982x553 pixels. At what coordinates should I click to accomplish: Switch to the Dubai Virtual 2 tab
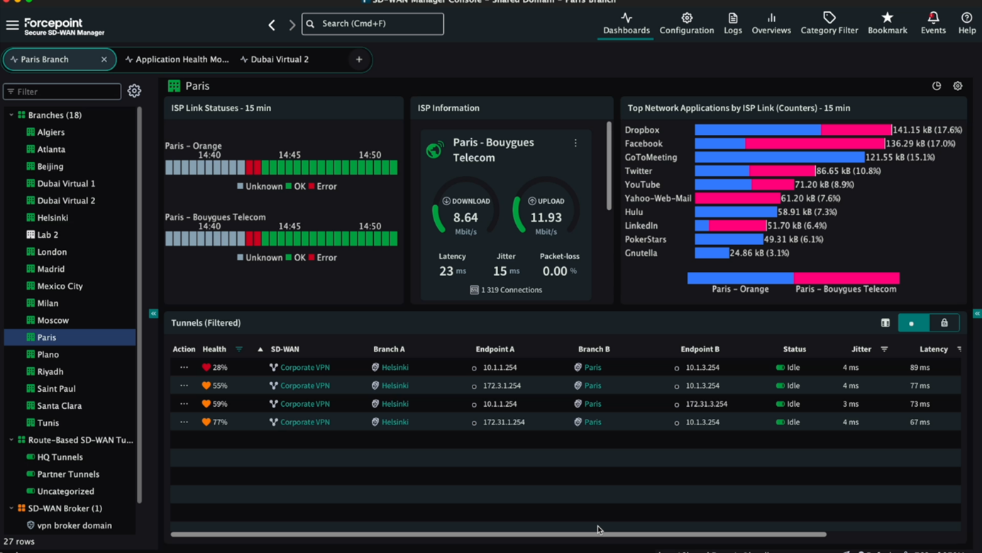pyautogui.click(x=274, y=60)
